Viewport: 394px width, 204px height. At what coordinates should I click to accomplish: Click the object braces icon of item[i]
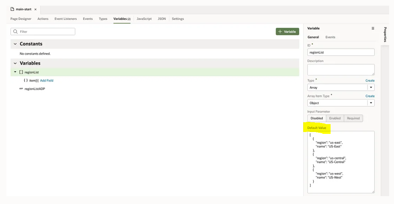tap(26, 80)
